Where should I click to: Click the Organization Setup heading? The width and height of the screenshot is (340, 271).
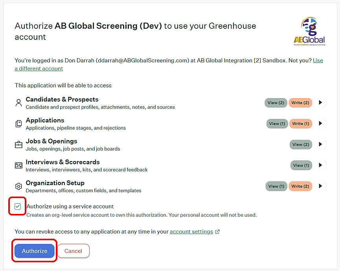click(x=55, y=183)
